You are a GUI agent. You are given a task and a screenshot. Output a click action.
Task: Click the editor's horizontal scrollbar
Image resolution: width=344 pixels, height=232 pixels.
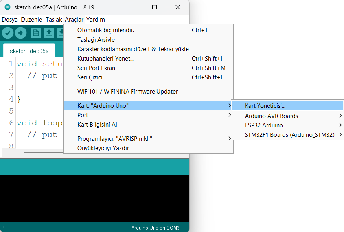coord(39,152)
